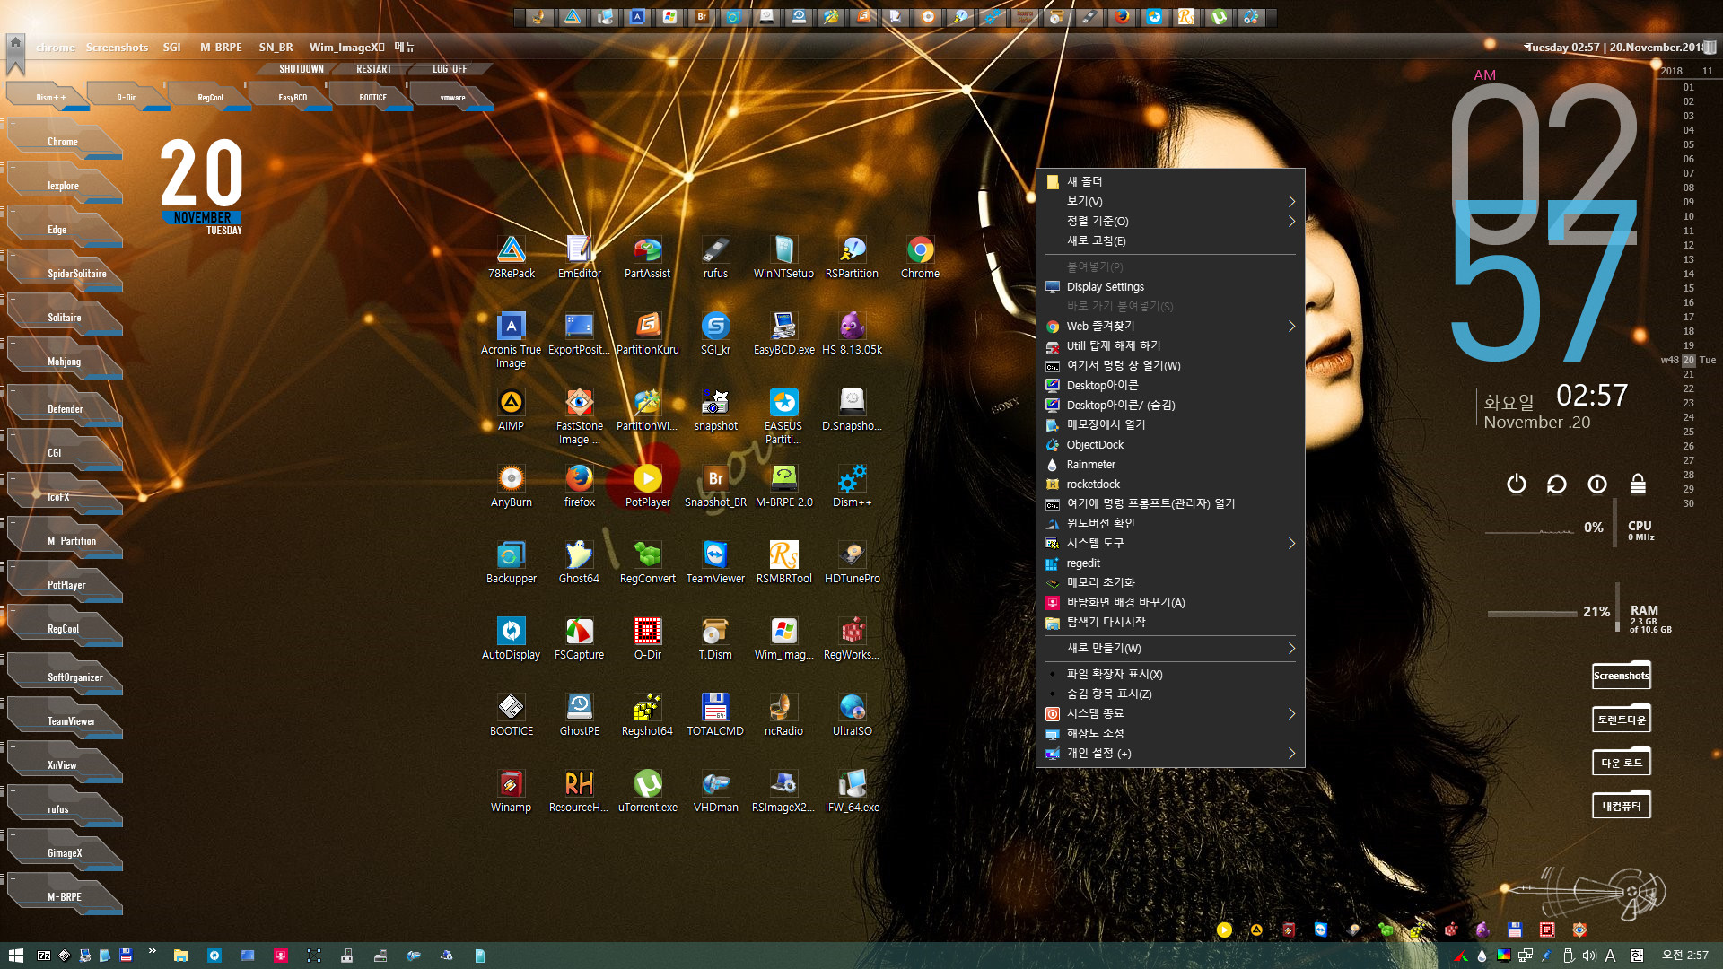Open PartAssist desktop shortcut
The image size is (1723, 969).
point(648,257)
